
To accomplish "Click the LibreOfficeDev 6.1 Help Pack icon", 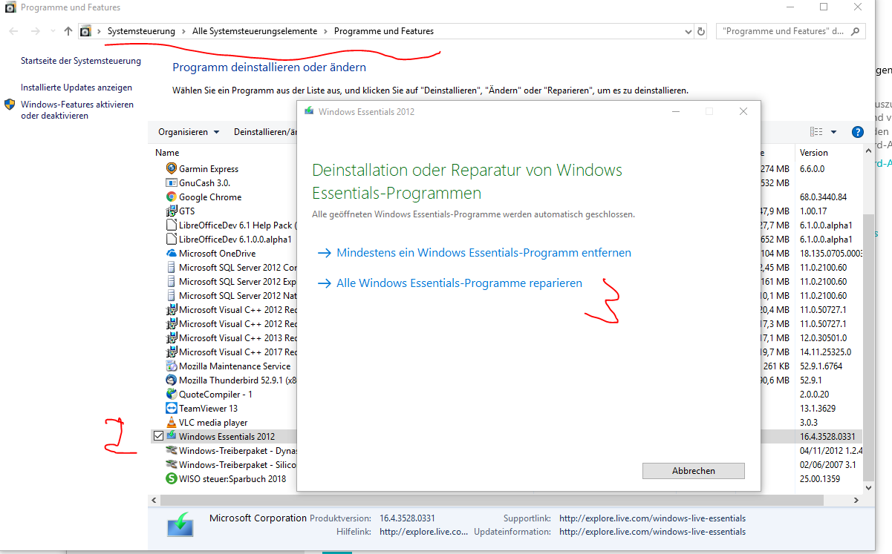I will coord(172,225).
